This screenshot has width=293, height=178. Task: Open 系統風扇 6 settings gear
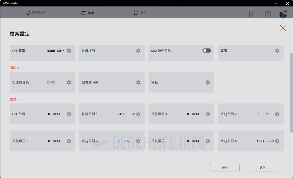277,141
